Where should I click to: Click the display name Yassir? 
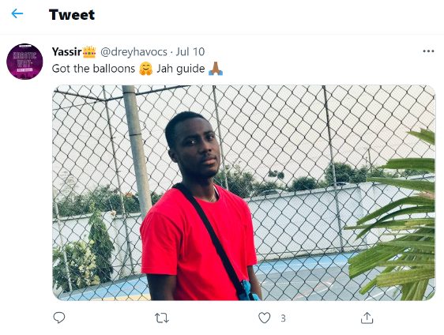point(67,52)
